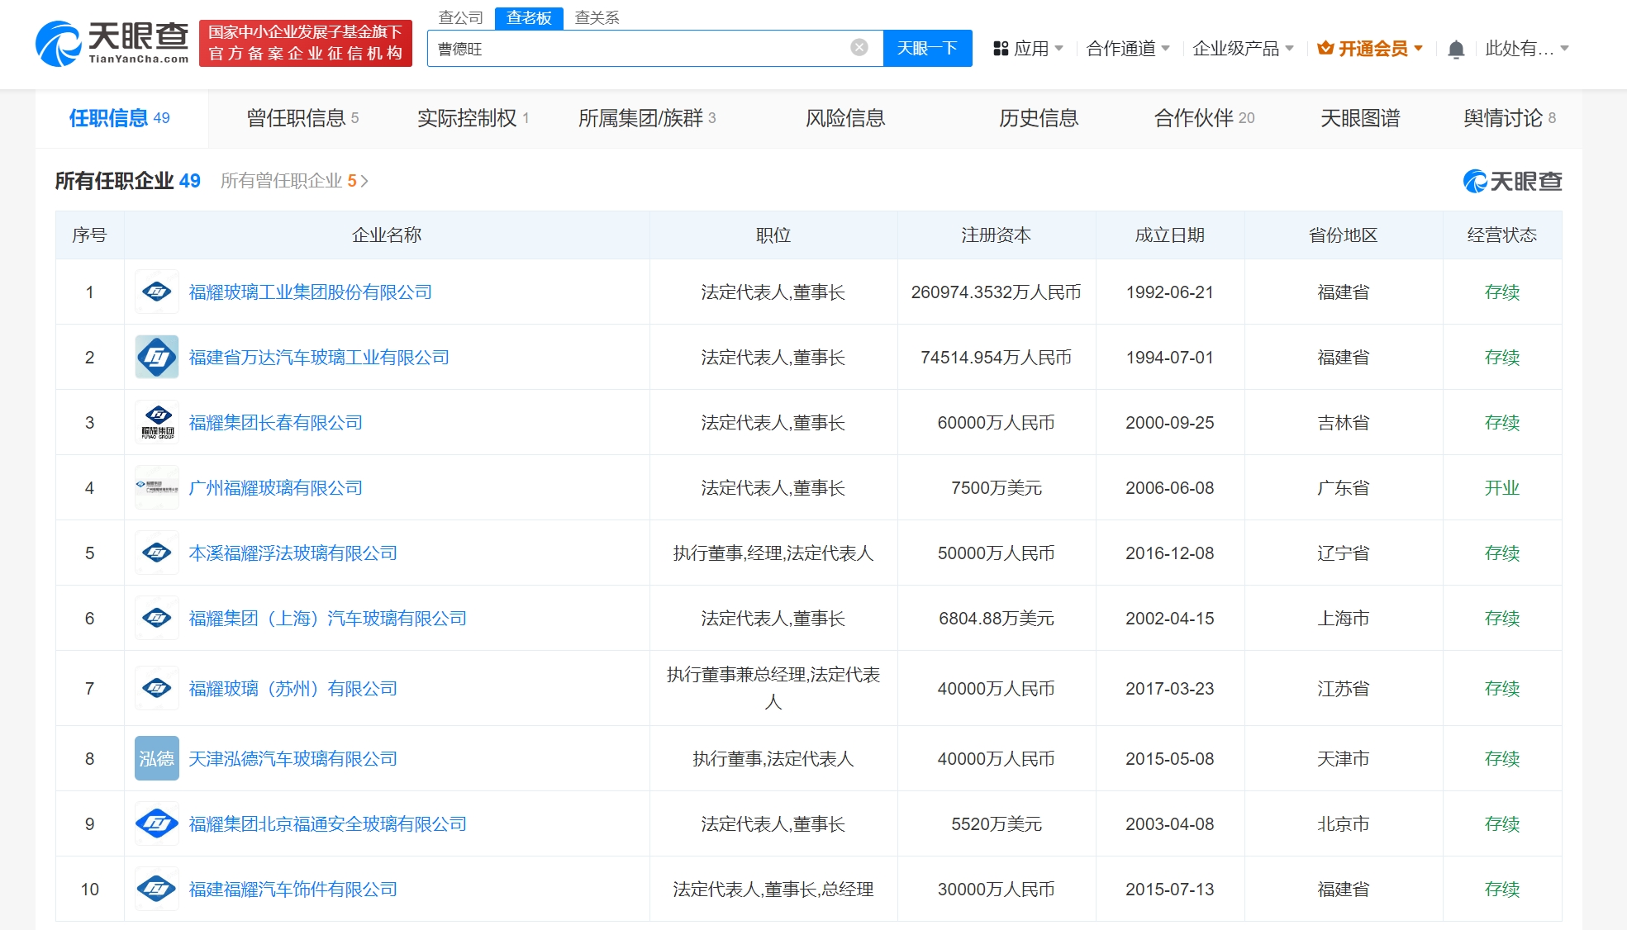Screen dimensions: 1627x930
Task: Click the Fuyao Glass Industry Group logo
Action: click(x=157, y=292)
